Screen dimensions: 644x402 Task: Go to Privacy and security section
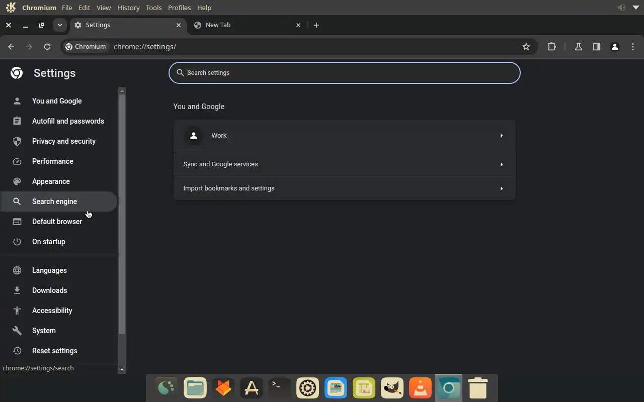(x=58, y=141)
